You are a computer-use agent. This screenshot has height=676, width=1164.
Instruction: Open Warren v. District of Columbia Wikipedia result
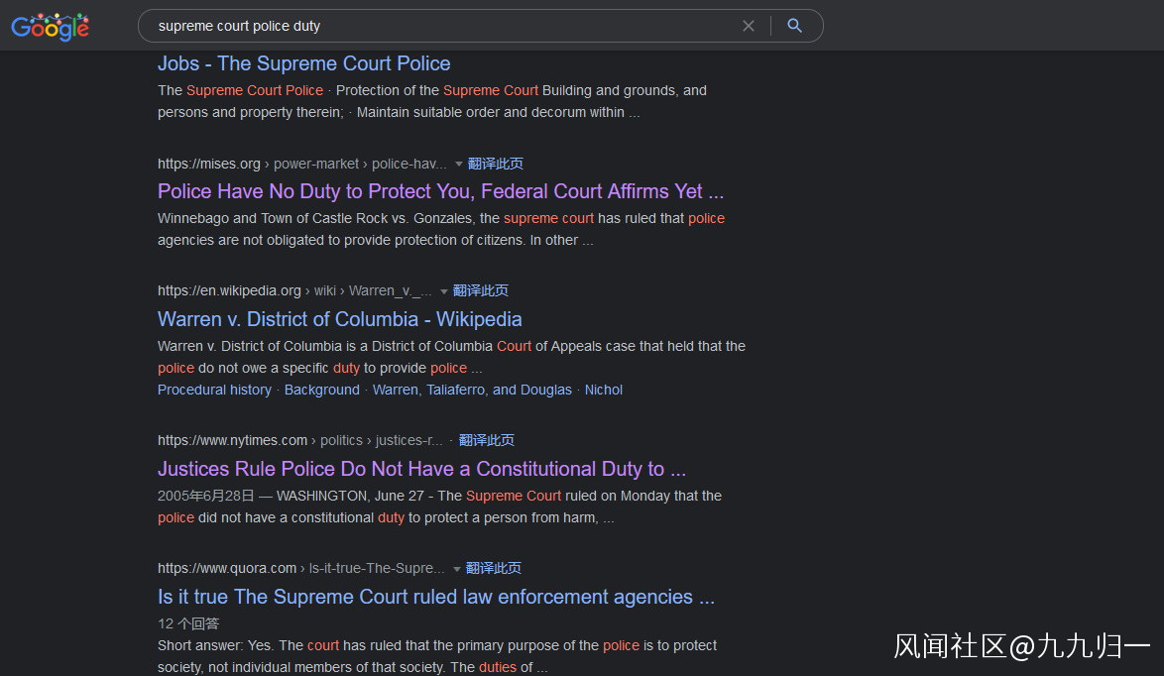[339, 319]
